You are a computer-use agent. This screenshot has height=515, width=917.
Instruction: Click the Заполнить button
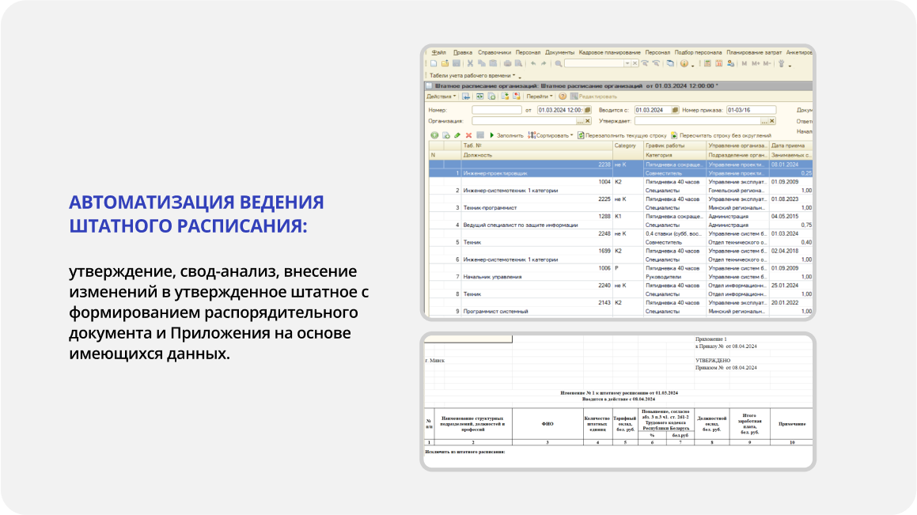pos(506,135)
